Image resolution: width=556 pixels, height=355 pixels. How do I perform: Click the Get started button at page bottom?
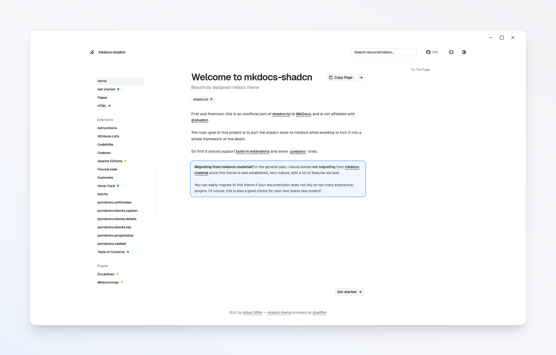[349, 292]
